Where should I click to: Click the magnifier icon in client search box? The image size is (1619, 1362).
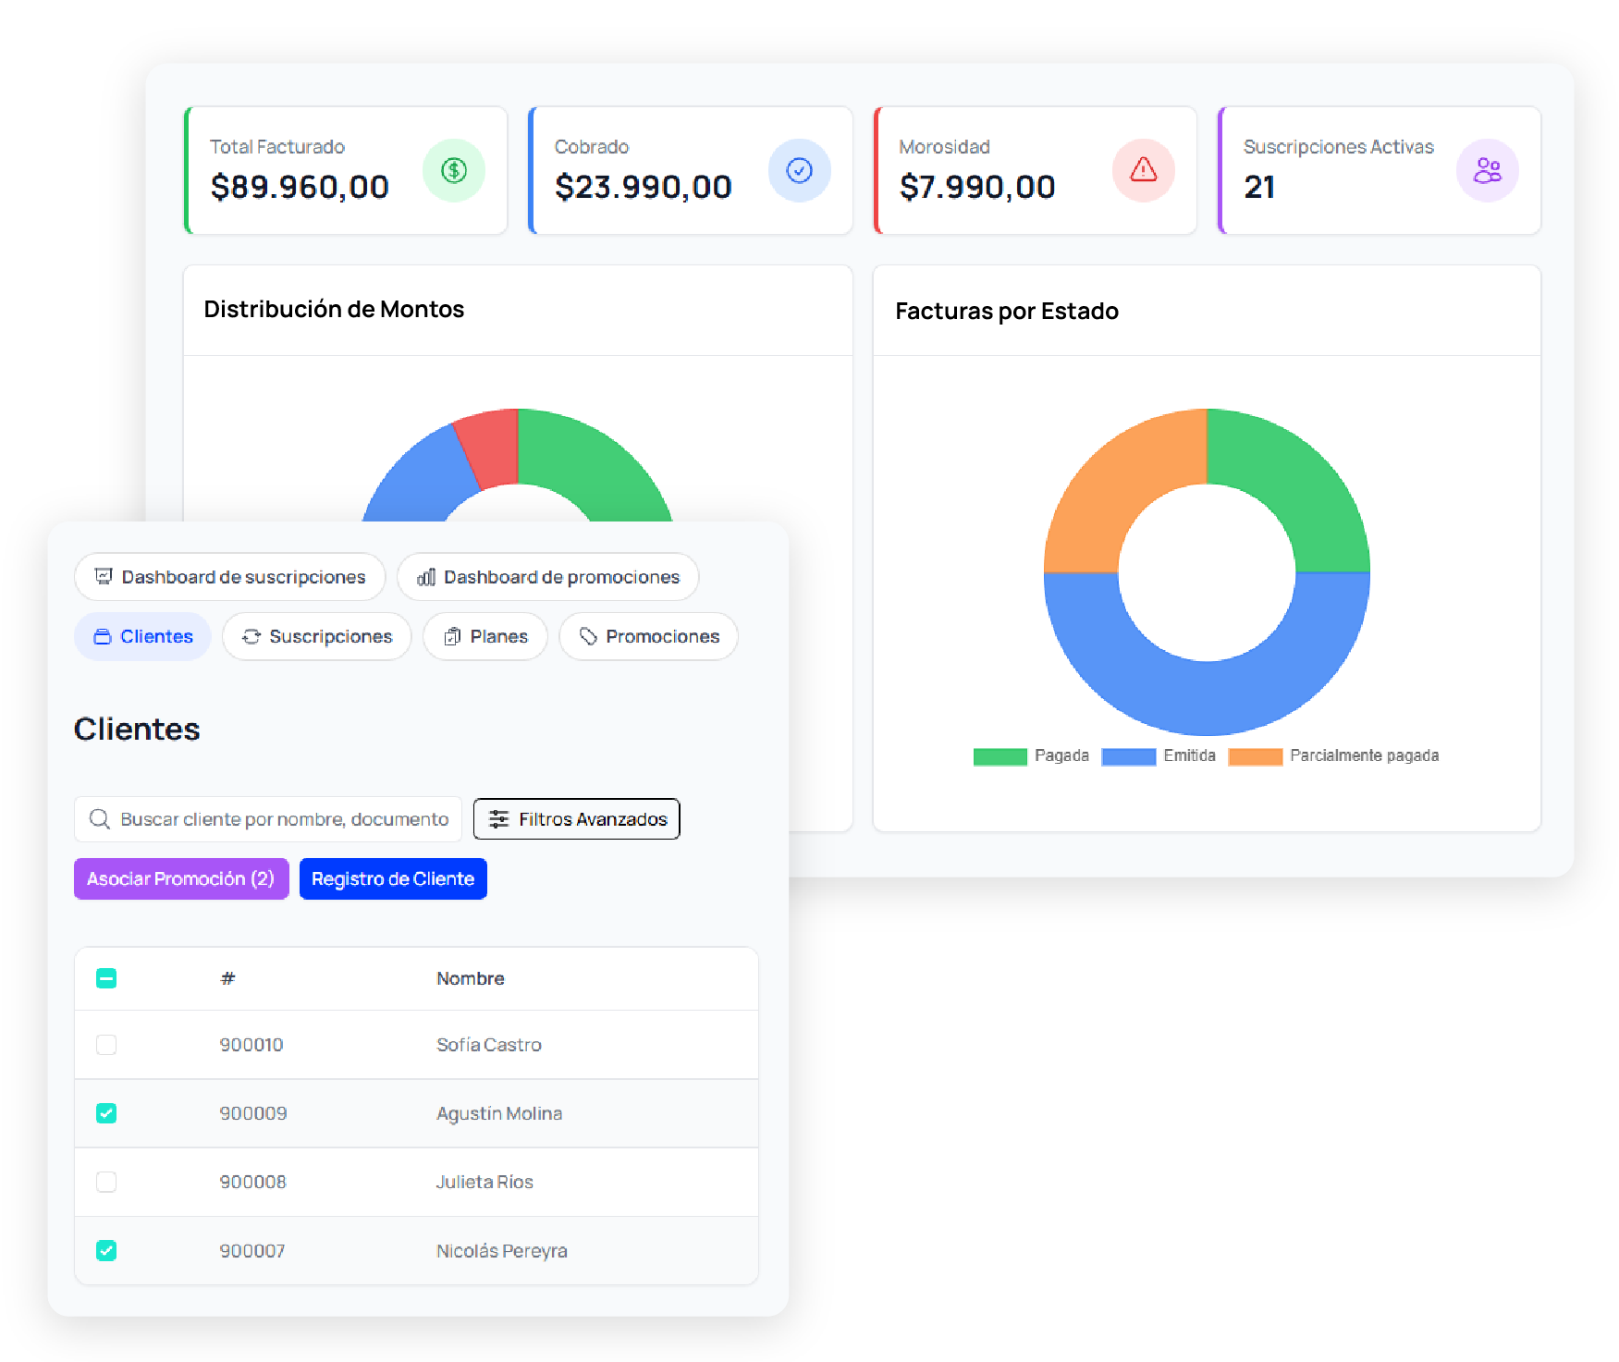click(99, 819)
